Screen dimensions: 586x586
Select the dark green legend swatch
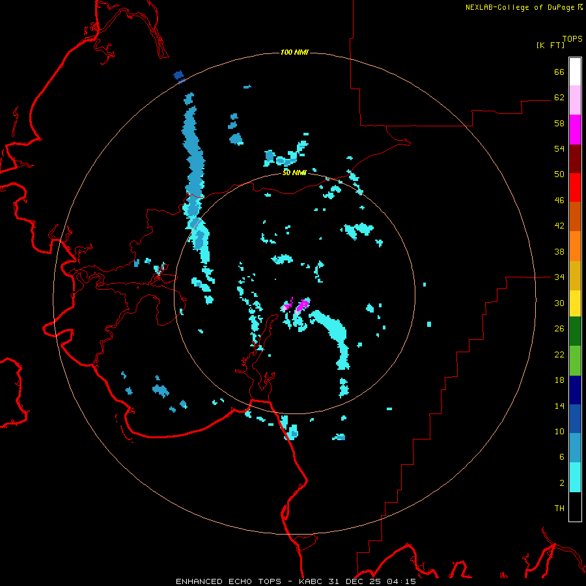pos(575,331)
